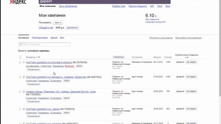Viewport: 221px width, 124px height.
Task: Open Статистика for campaign 2 Беларусь
Action: (31, 81)
